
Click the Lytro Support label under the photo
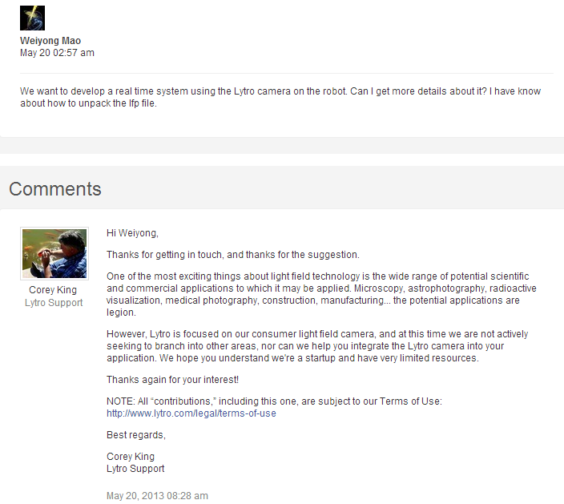point(54,303)
